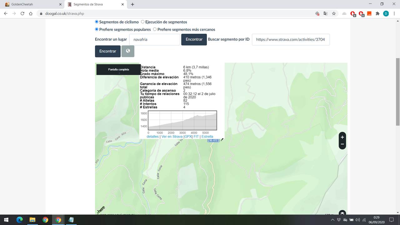
Task: Go forward in browser history
Action: point(14,13)
